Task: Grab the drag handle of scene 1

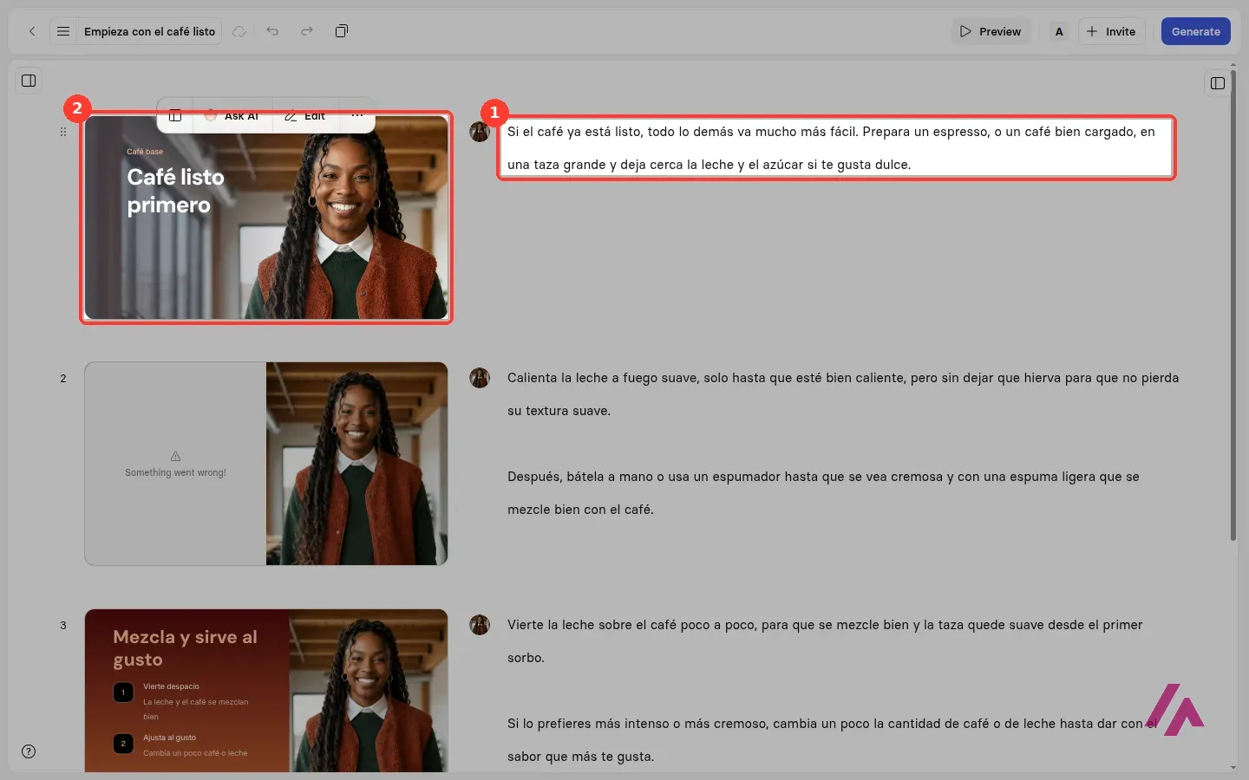Action: (63, 132)
